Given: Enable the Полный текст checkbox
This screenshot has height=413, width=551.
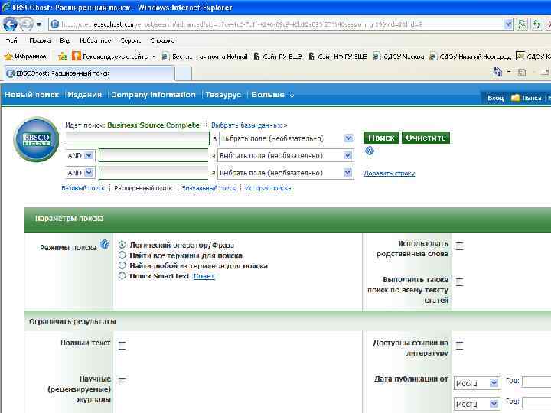Looking at the screenshot, I should [122, 345].
